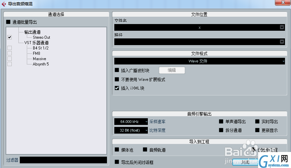Select the VST 乐器通道 tree node

coord(36,43)
